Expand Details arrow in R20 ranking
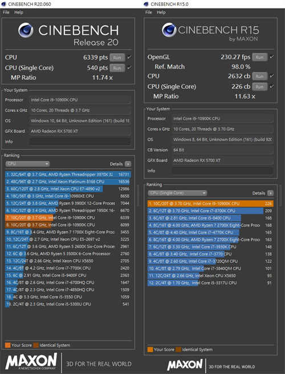The height and width of the screenshot is (374, 285). (x=128, y=164)
